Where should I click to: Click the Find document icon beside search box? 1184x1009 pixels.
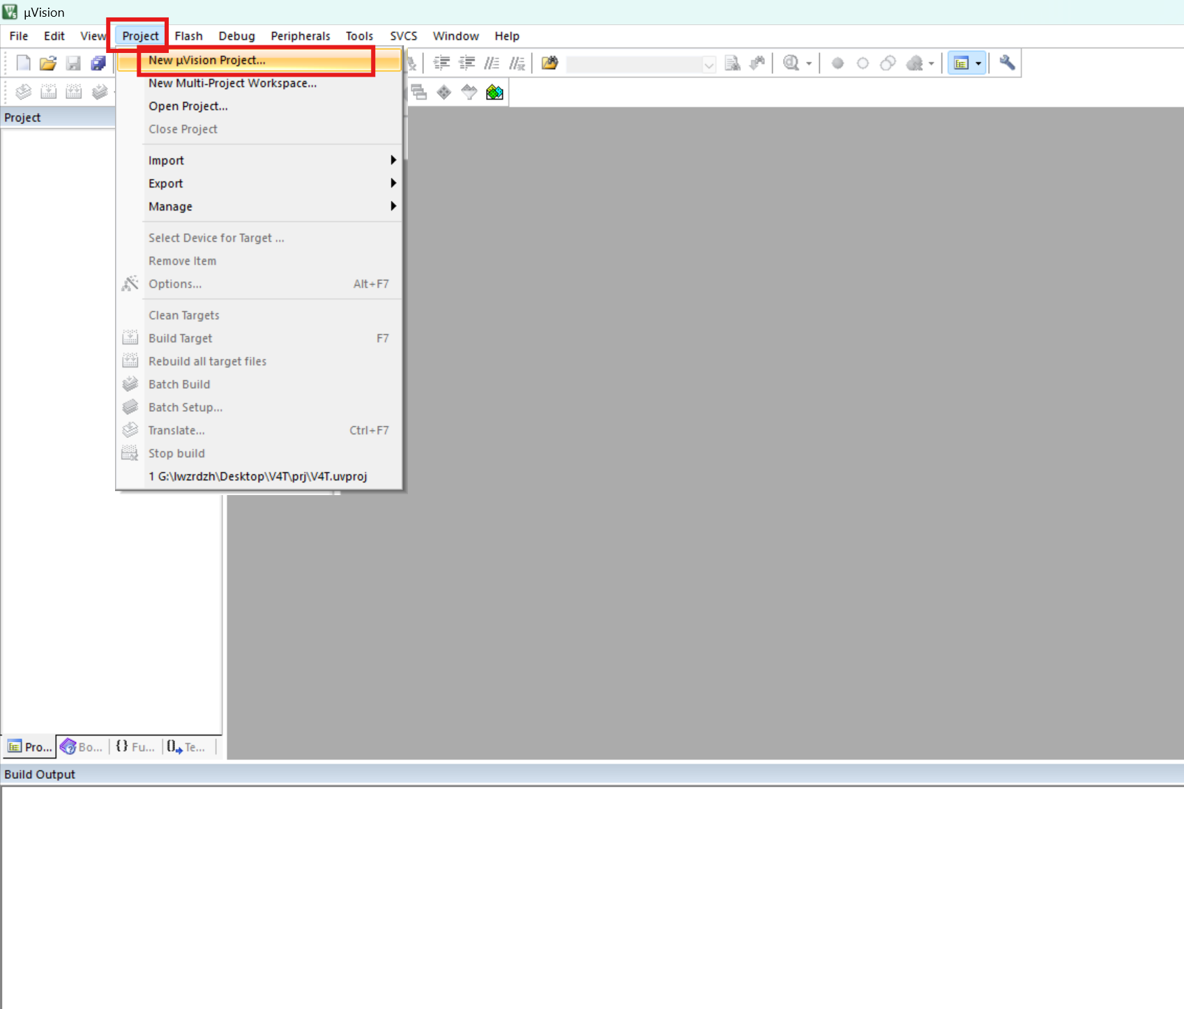click(x=732, y=63)
